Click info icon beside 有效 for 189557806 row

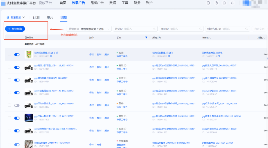(x=125, y=116)
